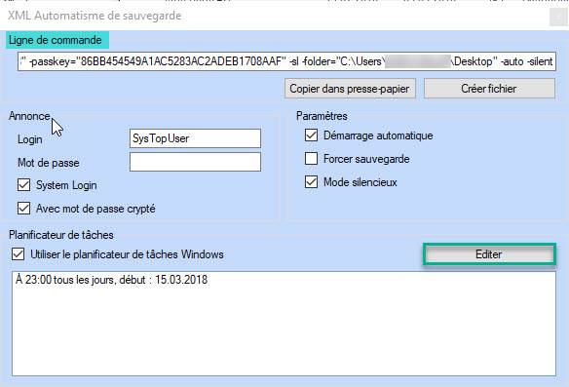Open the scheduler with the Editer button
The image size is (569, 387).
[x=489, y=254]
